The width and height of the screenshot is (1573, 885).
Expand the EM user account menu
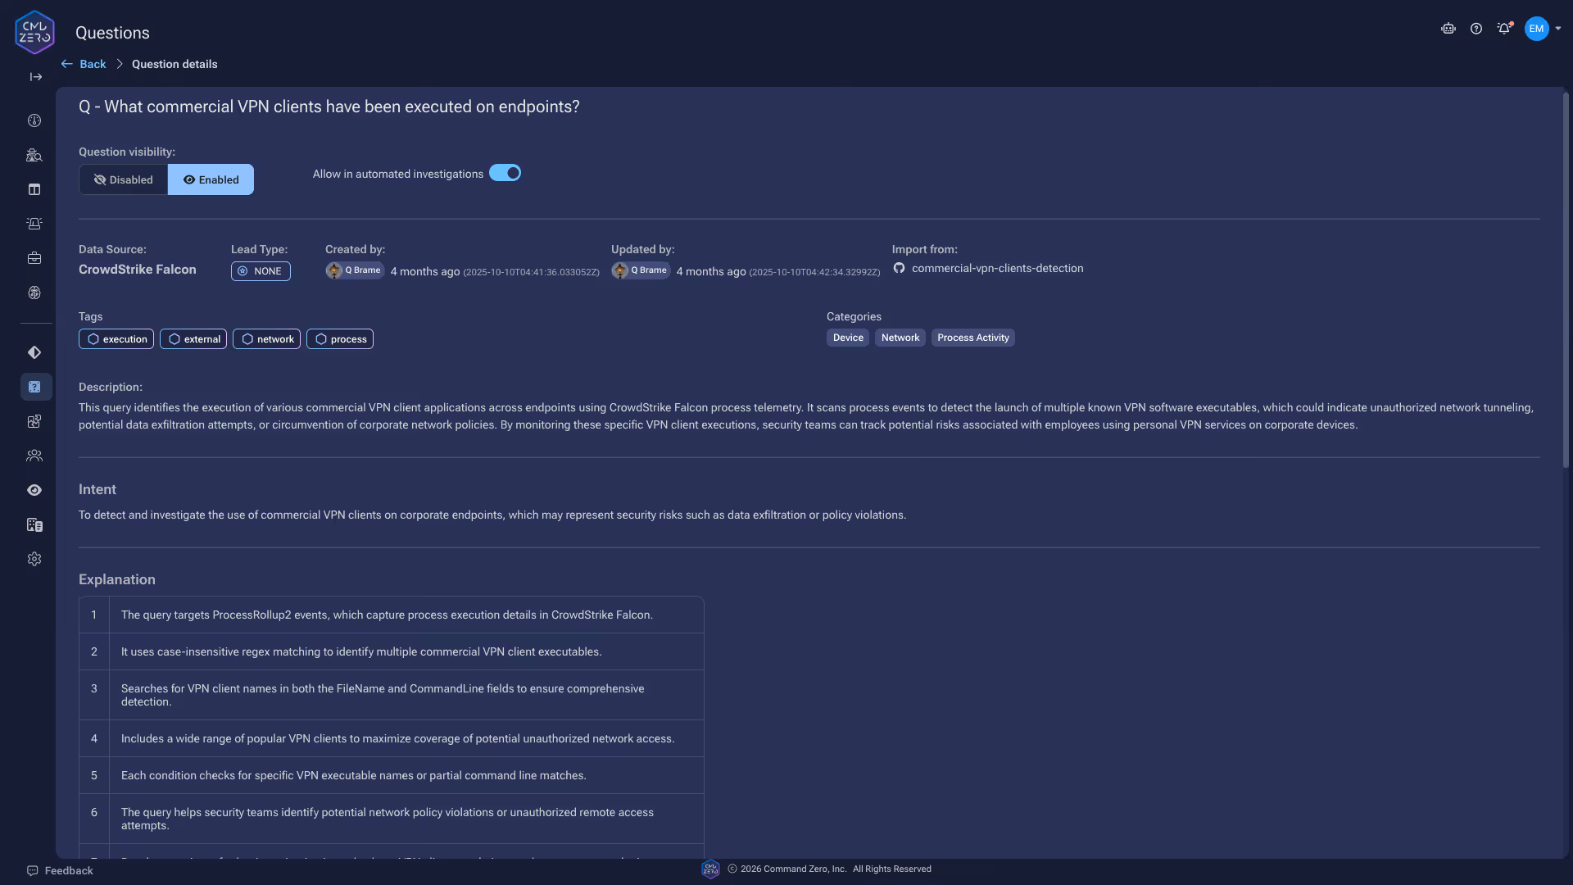click(x=1544, y=28)
